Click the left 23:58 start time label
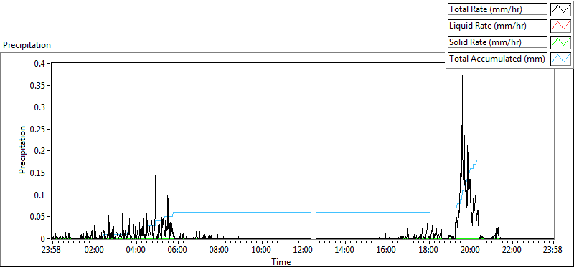The height and width of the screenshot is (267, 574). 52,251
